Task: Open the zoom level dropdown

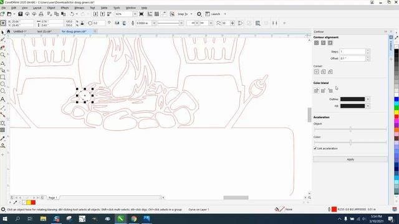Action: [x=135, y=14]
